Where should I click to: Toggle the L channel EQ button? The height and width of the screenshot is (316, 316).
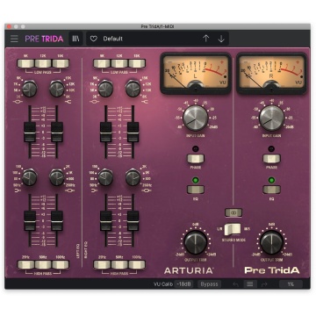tap(196, 190)
